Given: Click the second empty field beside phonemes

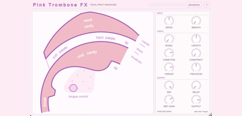Looking at the screenshot, I should (x=176, y=5).
